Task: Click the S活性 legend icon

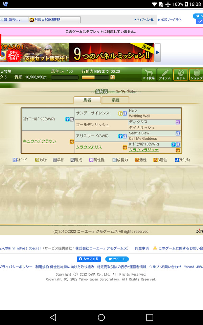Action: [155, 160]
